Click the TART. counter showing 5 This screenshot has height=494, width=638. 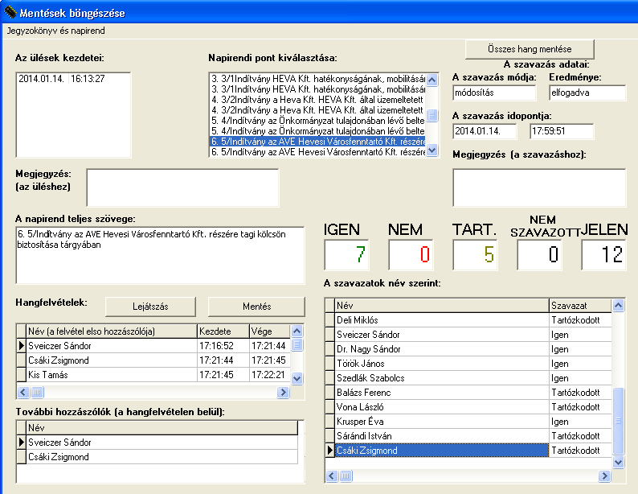tap(475, 254)
